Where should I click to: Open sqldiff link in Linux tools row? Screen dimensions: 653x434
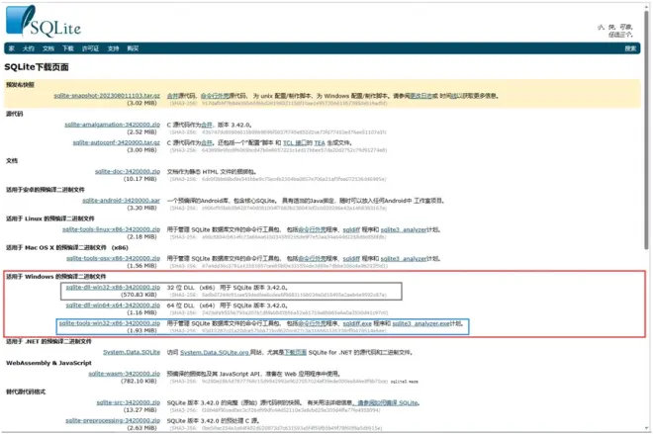pos(351,229)
